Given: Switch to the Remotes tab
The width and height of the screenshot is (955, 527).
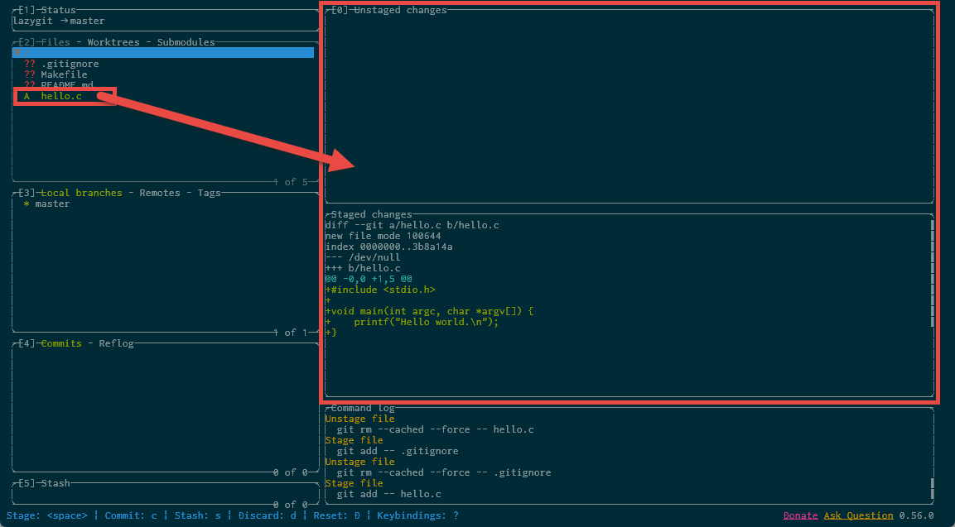Looking at the screenshot, I should pyautogui.click(x=159, y=193).
